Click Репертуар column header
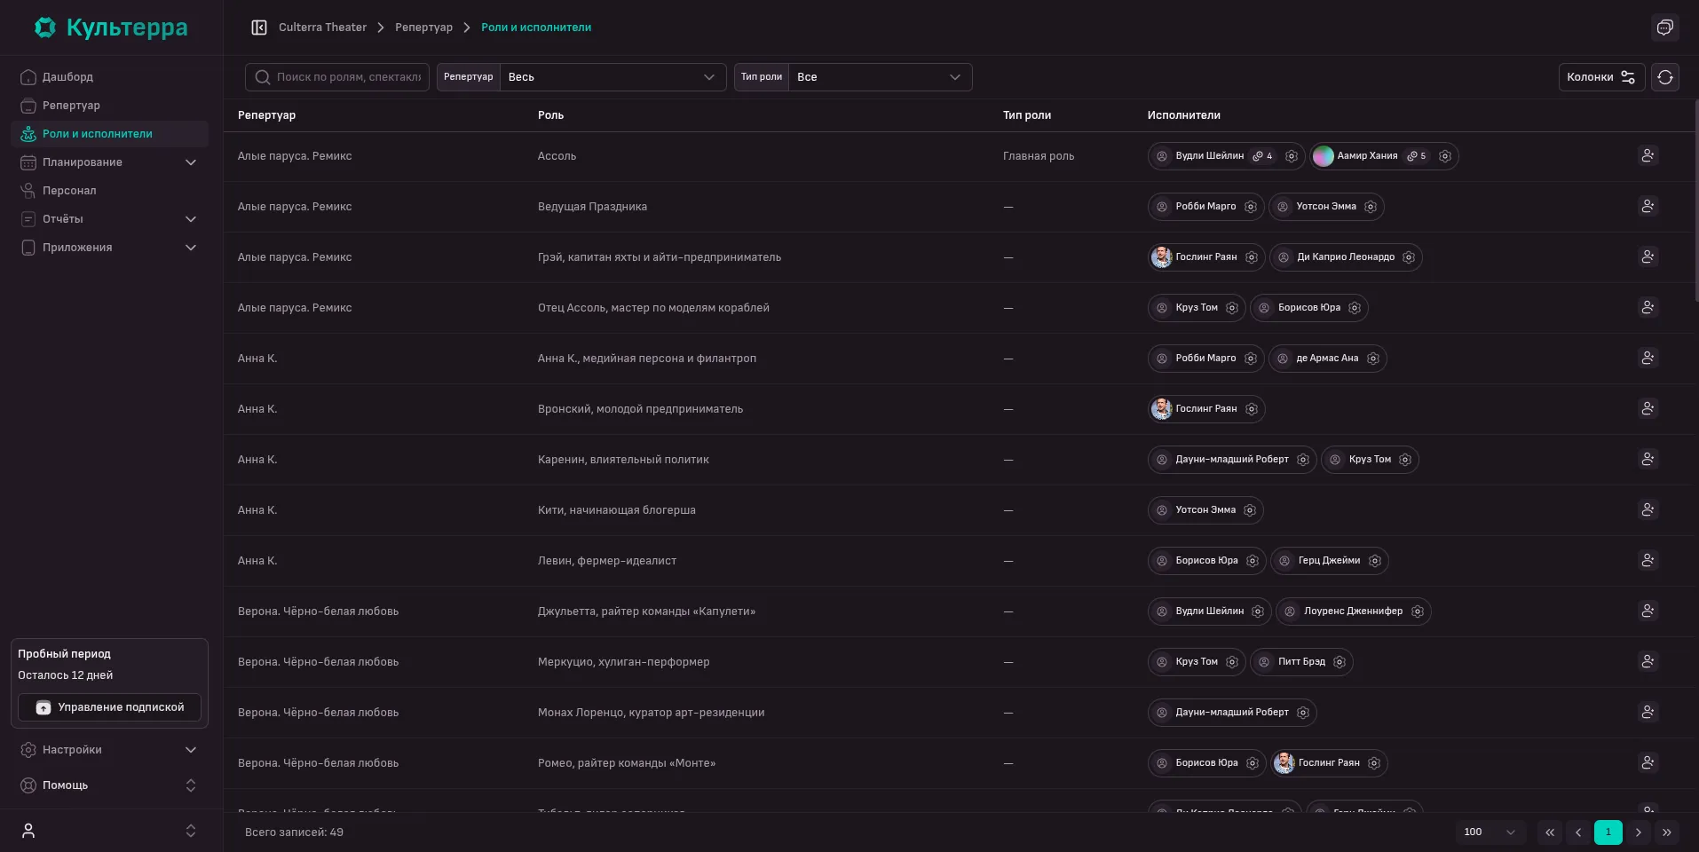 [x=266, y=115]
